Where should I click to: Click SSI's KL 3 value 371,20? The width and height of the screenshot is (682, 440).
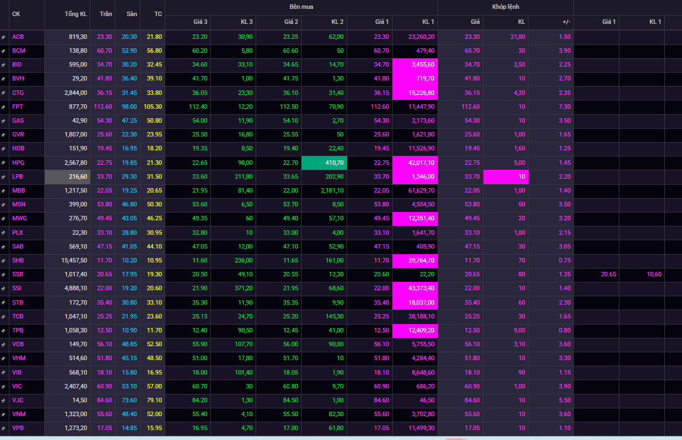point(243,288)
